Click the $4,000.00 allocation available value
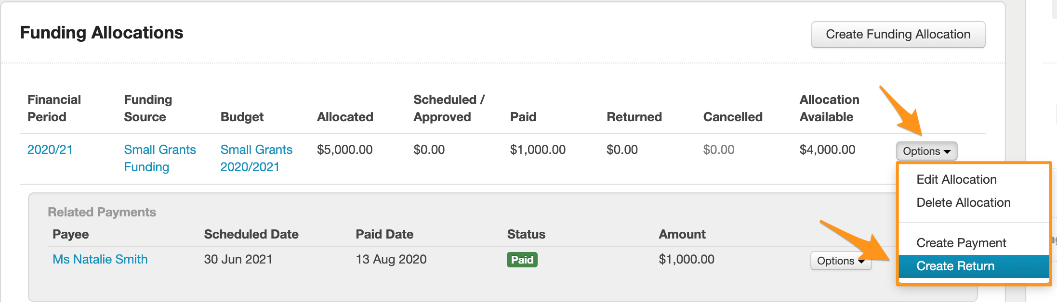This screenshot has height=302, width=1057. pyautogui.click(x=827, y=150)
